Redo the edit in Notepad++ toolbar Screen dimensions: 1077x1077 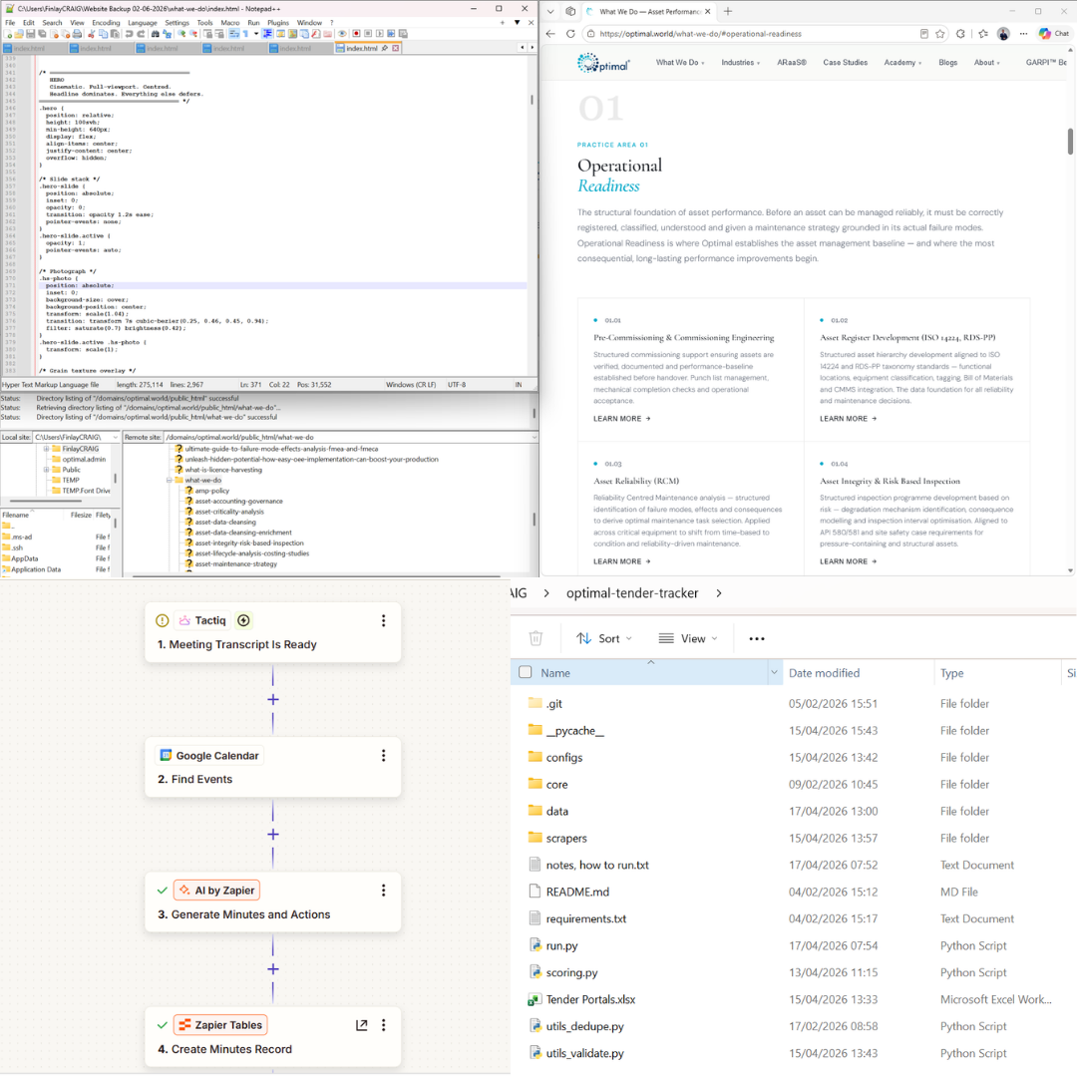[141, 34]
